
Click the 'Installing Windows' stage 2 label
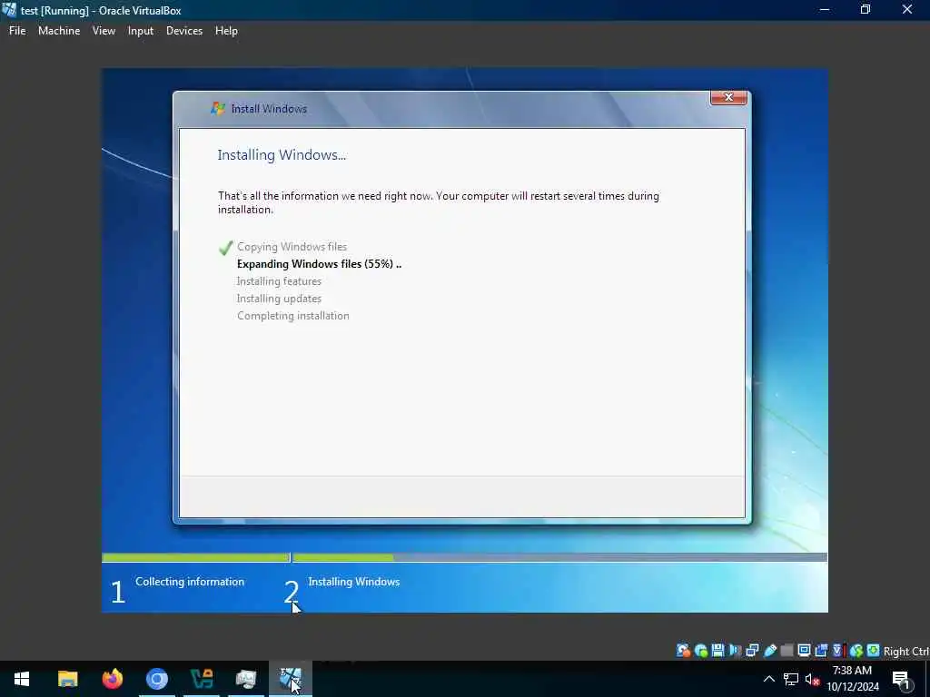[353, 582]
